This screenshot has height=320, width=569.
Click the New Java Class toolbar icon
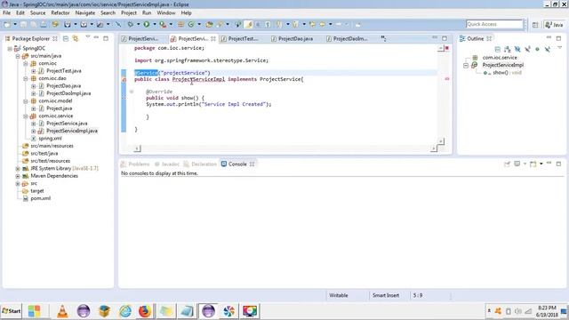click(190, 24)
